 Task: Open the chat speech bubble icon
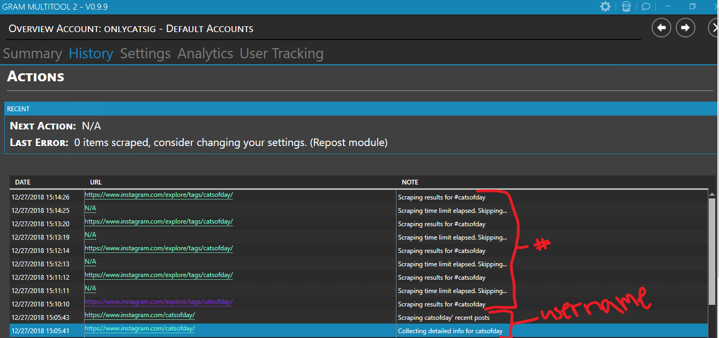coord(646,6)
